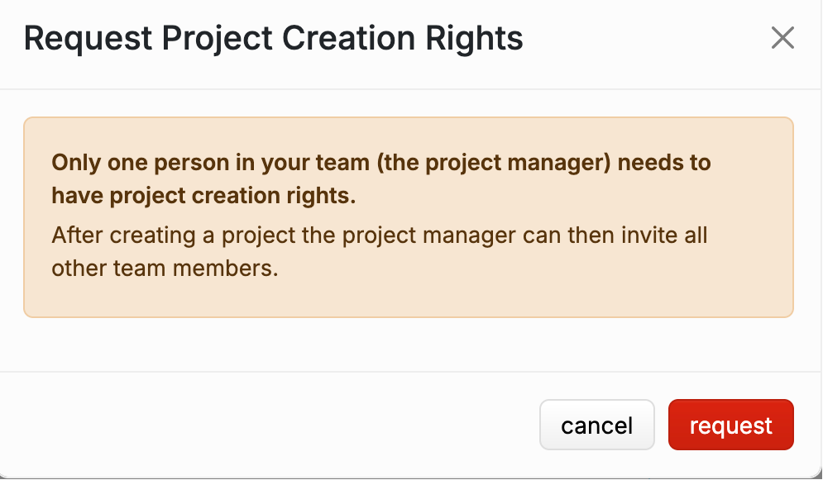The height and width of the screenshot is (480, 823).
Task: Click the word "Request" in the dialog title
Action: pos(88,39)
